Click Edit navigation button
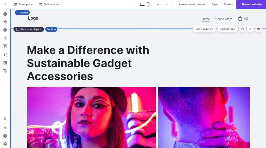Screen dimensions: 266x148 tap(204, 29)
